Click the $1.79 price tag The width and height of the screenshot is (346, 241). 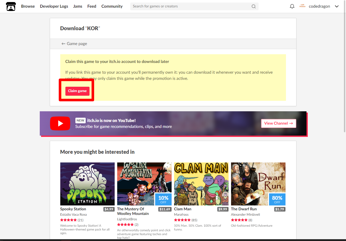coord(280,209)
